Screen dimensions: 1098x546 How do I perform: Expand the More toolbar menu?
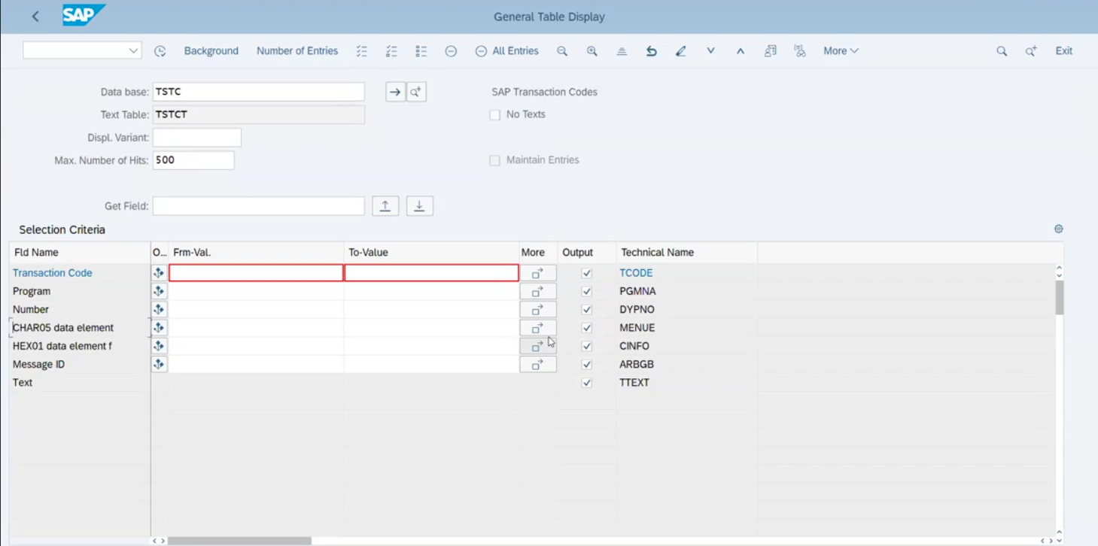[841, 51]
